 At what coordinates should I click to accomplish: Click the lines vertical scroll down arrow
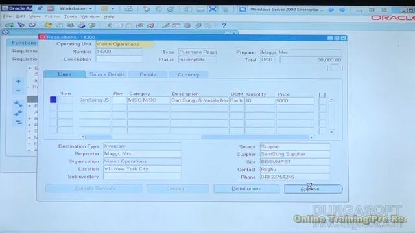pos(331,132)
